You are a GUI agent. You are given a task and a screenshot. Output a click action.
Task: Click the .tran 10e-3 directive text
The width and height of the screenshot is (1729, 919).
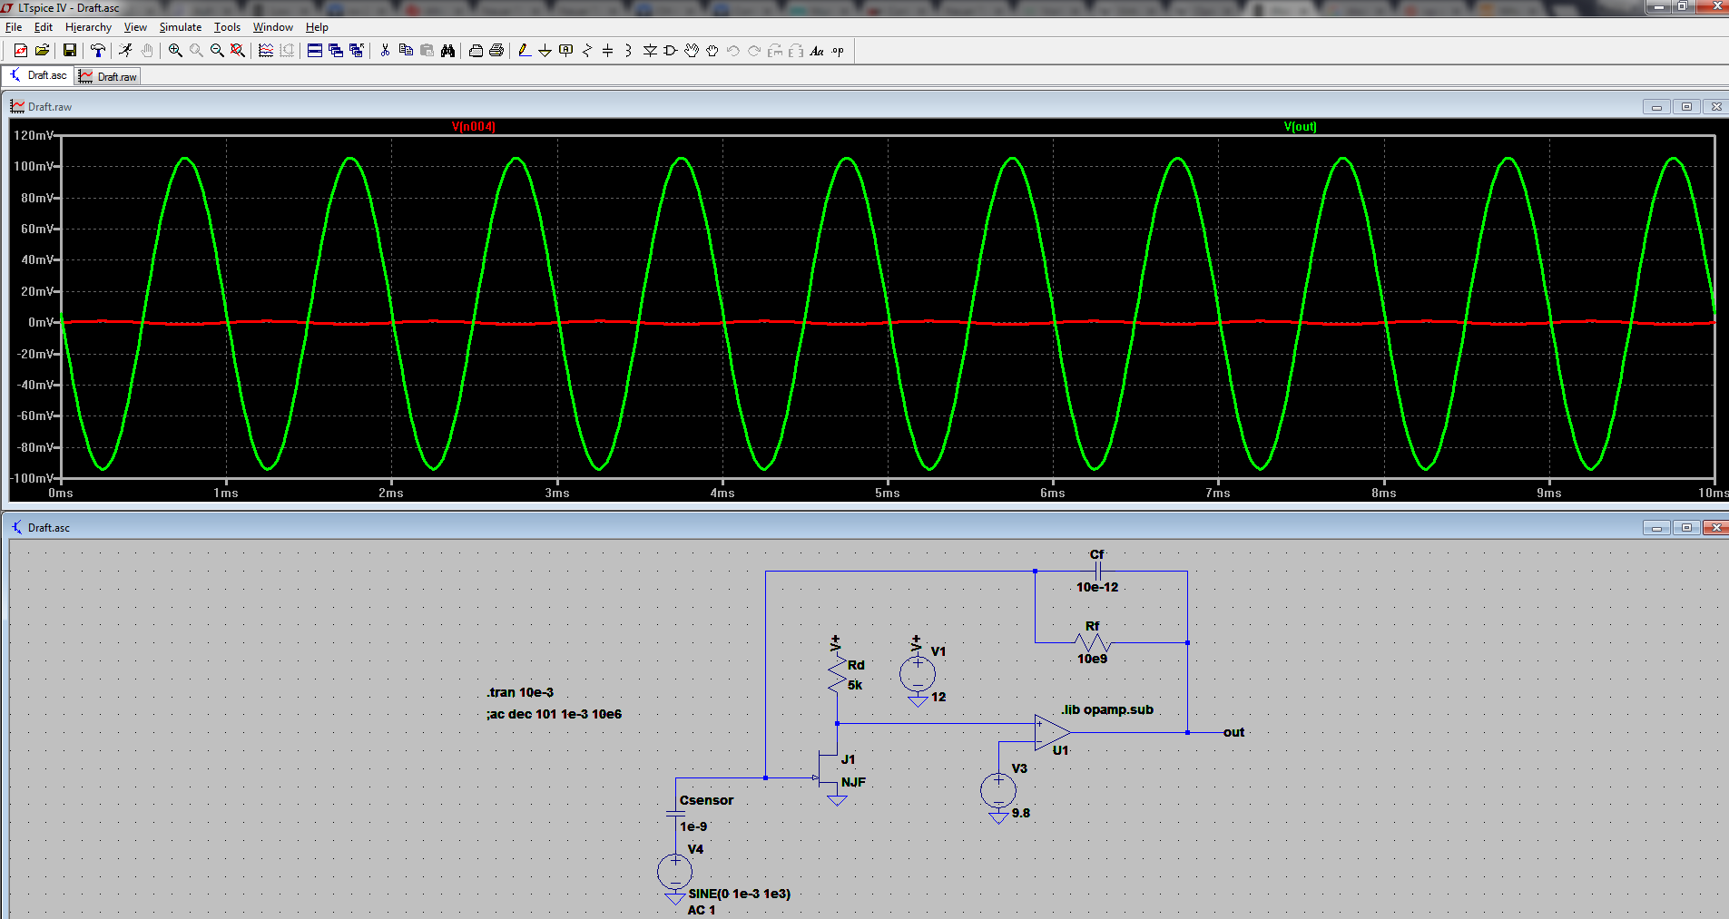click(520, 692)
